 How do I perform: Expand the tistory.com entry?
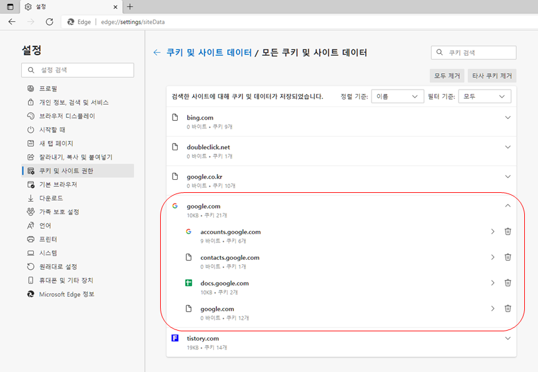(508, 338)
